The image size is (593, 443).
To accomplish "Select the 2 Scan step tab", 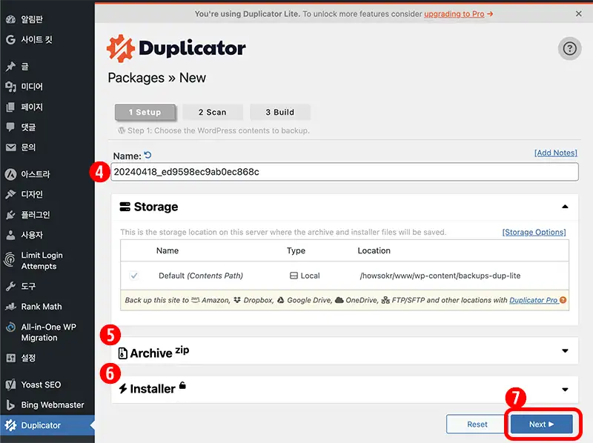I will 213,113.
